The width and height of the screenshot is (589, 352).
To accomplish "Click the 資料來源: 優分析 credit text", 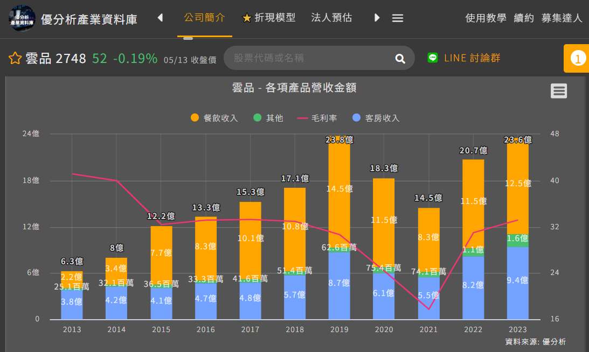I will click(535, 342).
